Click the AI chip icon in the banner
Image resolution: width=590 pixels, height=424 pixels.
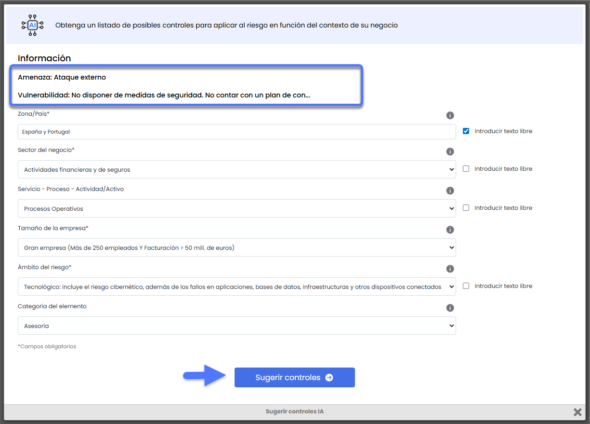pos(32,25)
